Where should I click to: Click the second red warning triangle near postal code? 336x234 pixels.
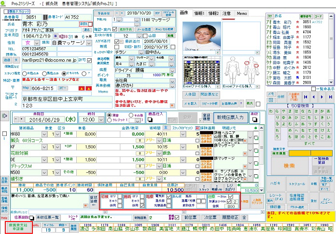pos(88,88)
